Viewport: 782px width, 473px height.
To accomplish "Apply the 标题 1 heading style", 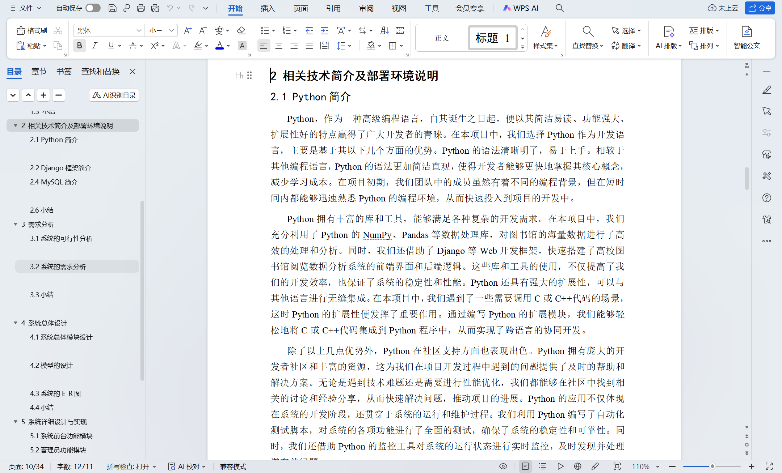I will [492, 38].
